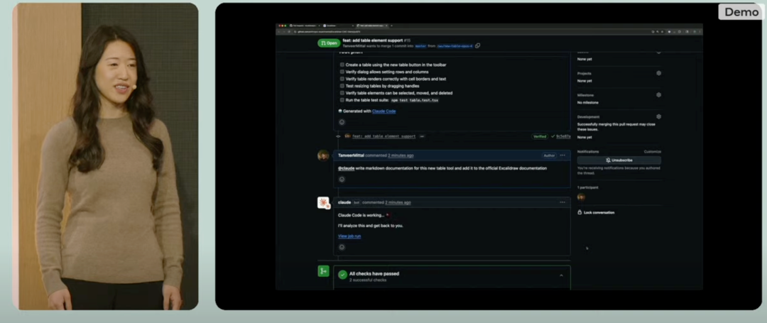The height and width of the screenshot is (323, 767).
Task: Click the 'Verified' commit badge
Action: [540, 136]
